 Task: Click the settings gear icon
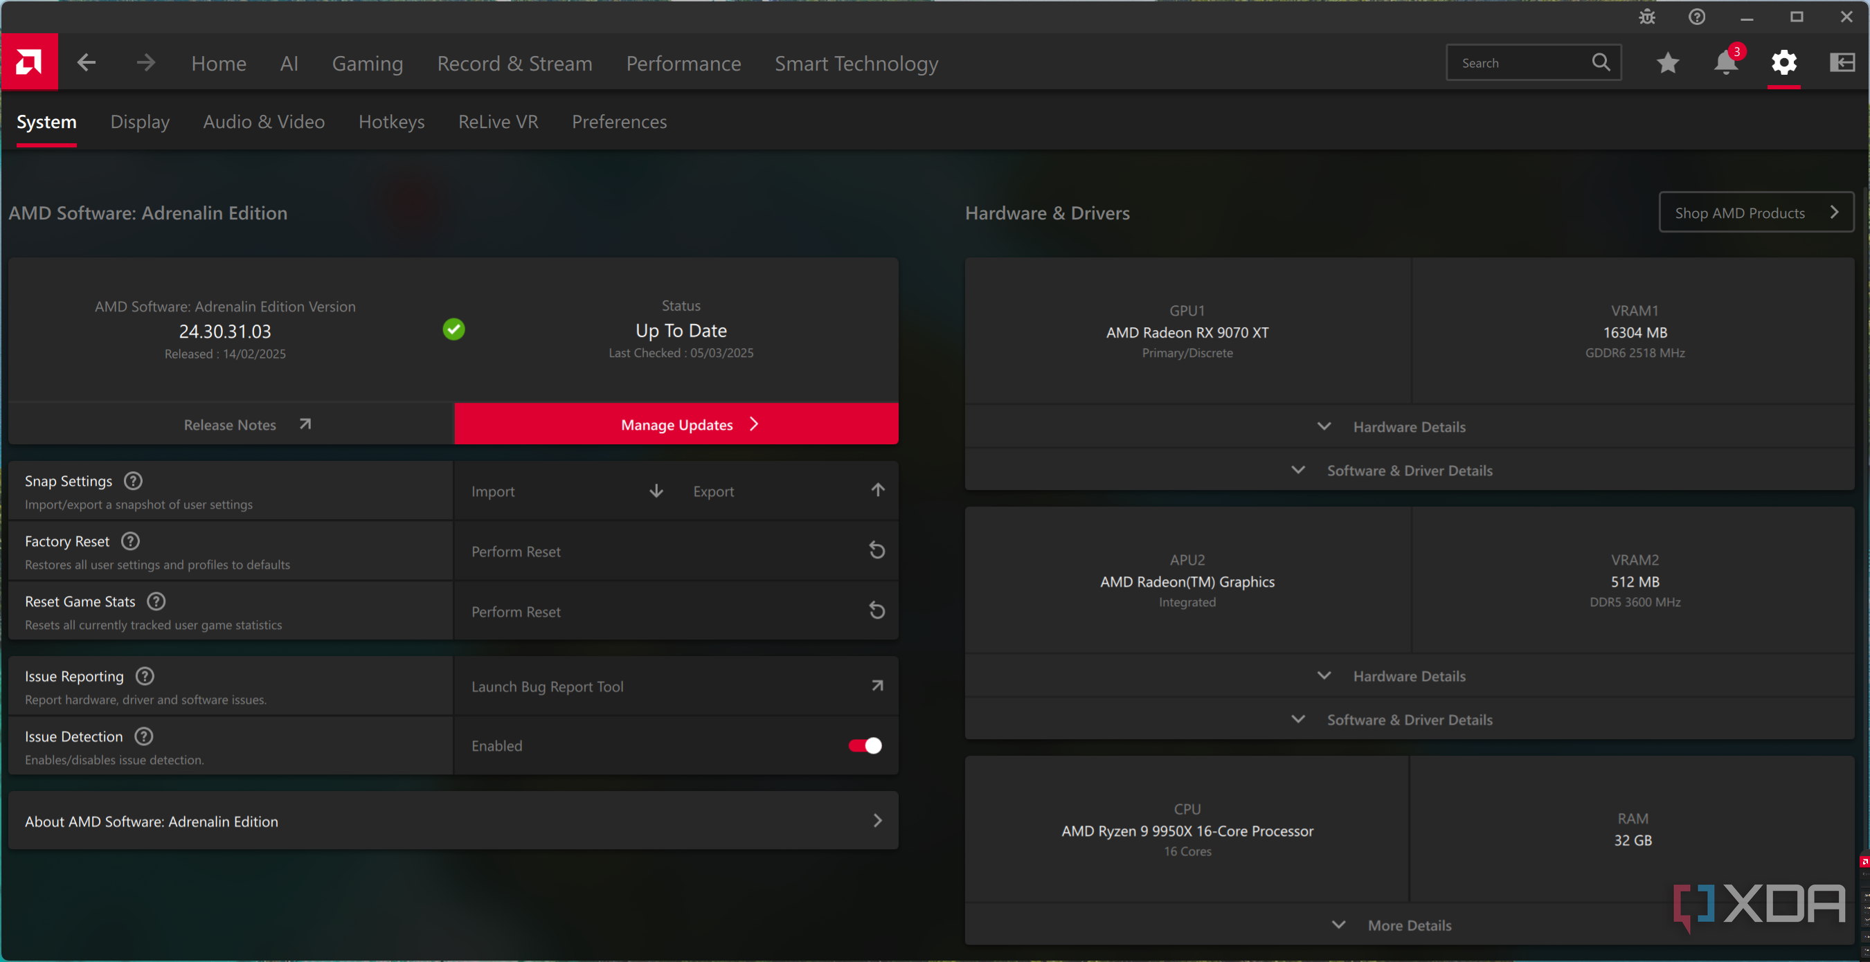pyautogui.click(x=1783, y=63)
